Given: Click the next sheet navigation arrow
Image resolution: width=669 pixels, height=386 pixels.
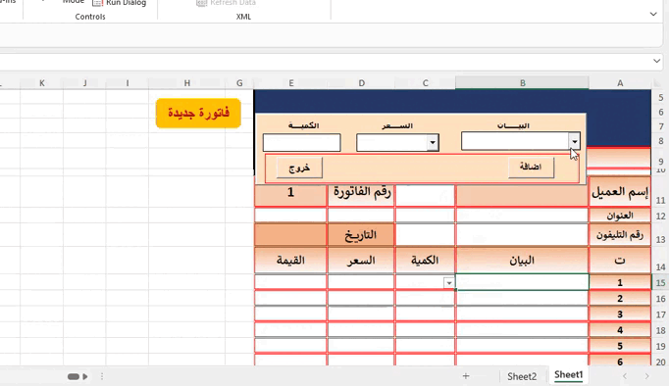Looking at the screenshot, I should tap(646, 376).
